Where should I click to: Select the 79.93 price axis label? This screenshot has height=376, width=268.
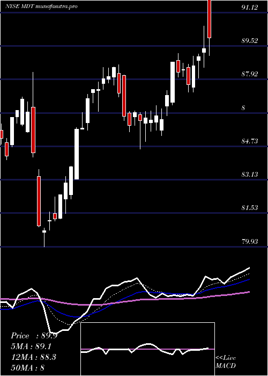click(x=250, y=241)
